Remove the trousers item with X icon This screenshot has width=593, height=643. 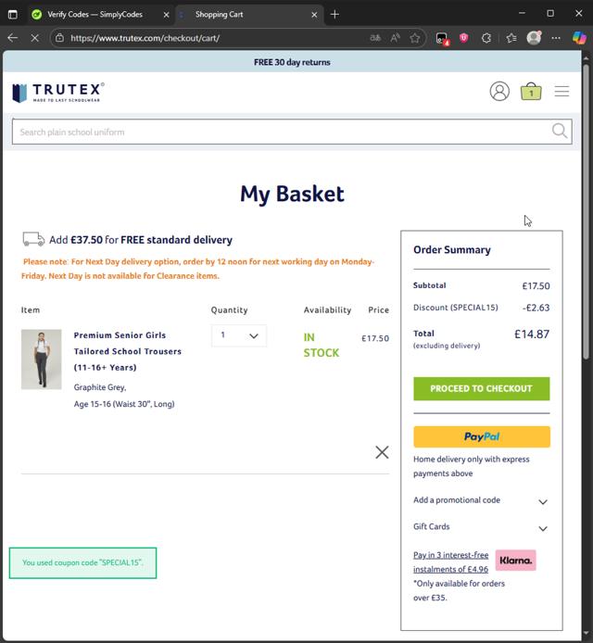(382, 452)
